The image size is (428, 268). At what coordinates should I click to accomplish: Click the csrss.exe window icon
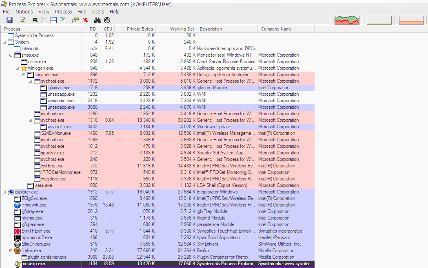(24, 62)
